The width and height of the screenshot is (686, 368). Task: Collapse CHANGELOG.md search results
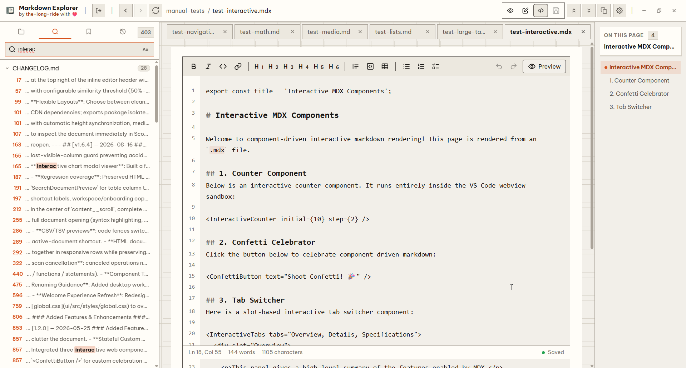(7, 68)
